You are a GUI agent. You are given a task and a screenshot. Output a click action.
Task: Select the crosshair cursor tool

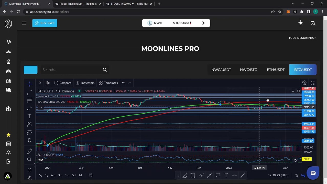click(x=29, y=84)
